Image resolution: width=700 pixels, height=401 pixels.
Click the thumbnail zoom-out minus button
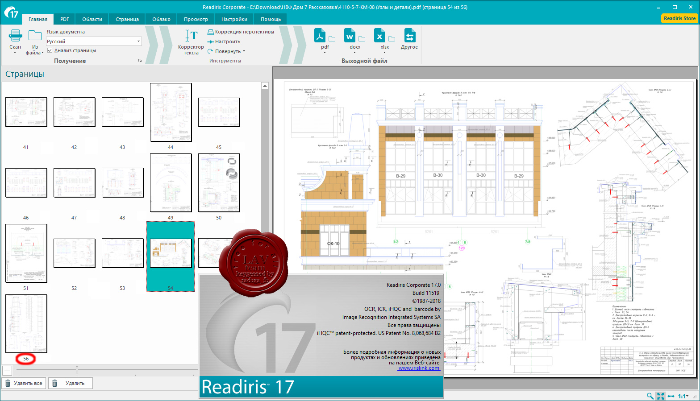[x=7, y=370]
